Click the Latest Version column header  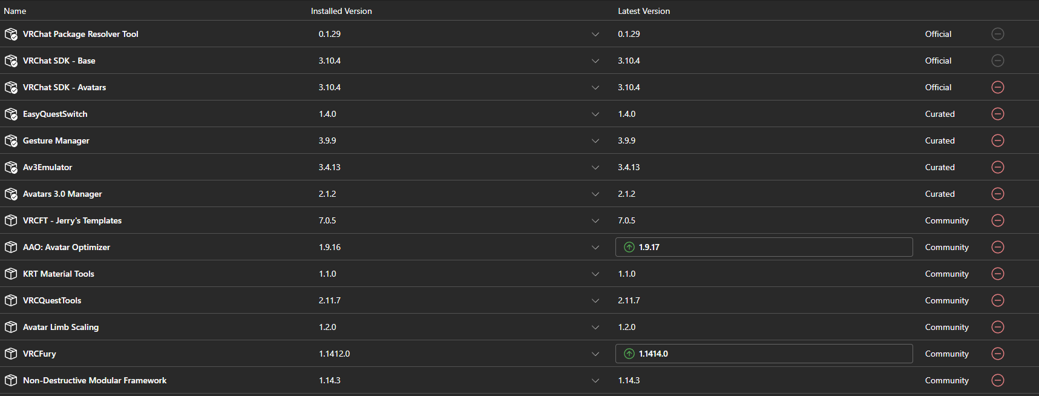(644, 11)
